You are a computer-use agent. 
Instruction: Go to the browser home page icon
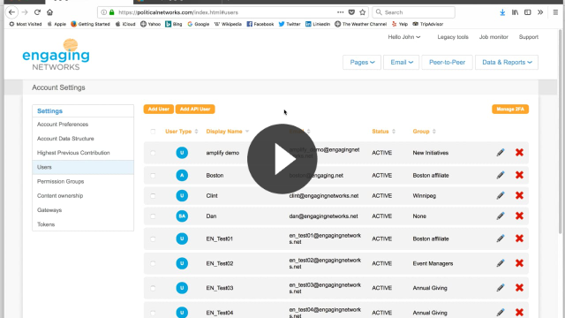[49, 12]
